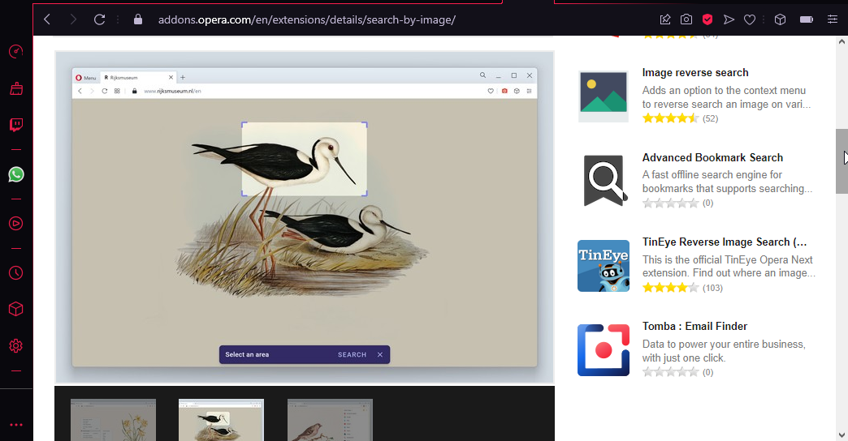This screenshot has width=848, height=441.
Task: Click the snapshot camera icon in address bar
Action: tap(686, 19)
